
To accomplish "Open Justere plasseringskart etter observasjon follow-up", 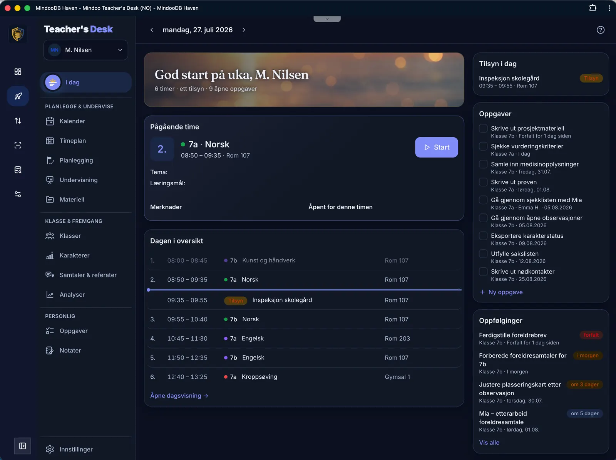I will (541, 393).
